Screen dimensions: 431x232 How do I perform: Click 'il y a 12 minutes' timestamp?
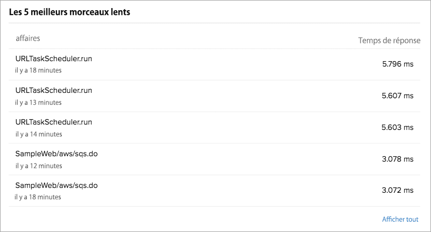[38, 165]
